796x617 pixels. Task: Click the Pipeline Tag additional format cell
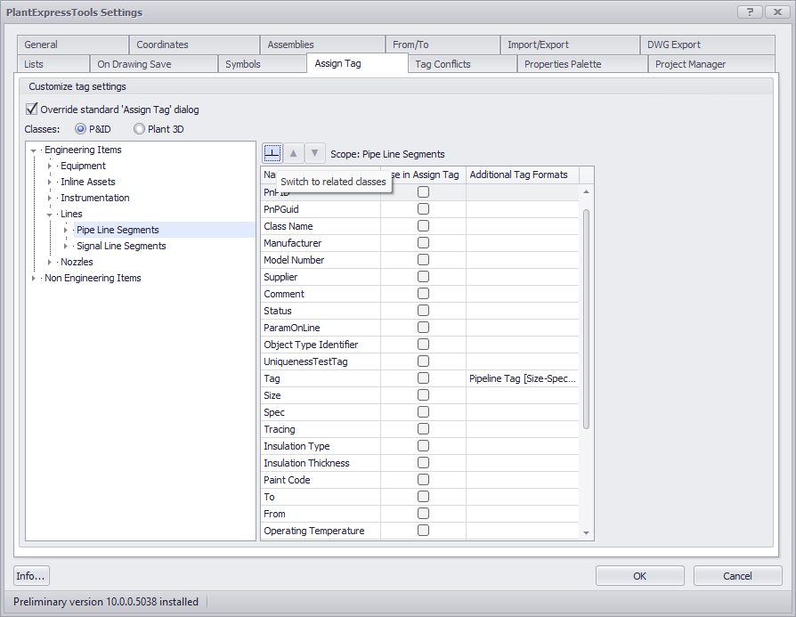523,378
